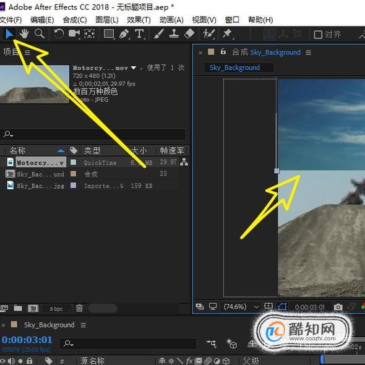Open composition viewer panel options menu
The width and height of the screenshot is (365, 365).
pyautogui.click(x=309, y=53)
